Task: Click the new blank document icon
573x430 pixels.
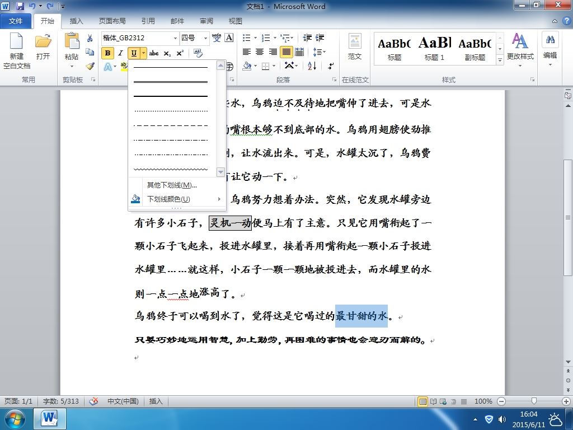Action: pos(16,41)
